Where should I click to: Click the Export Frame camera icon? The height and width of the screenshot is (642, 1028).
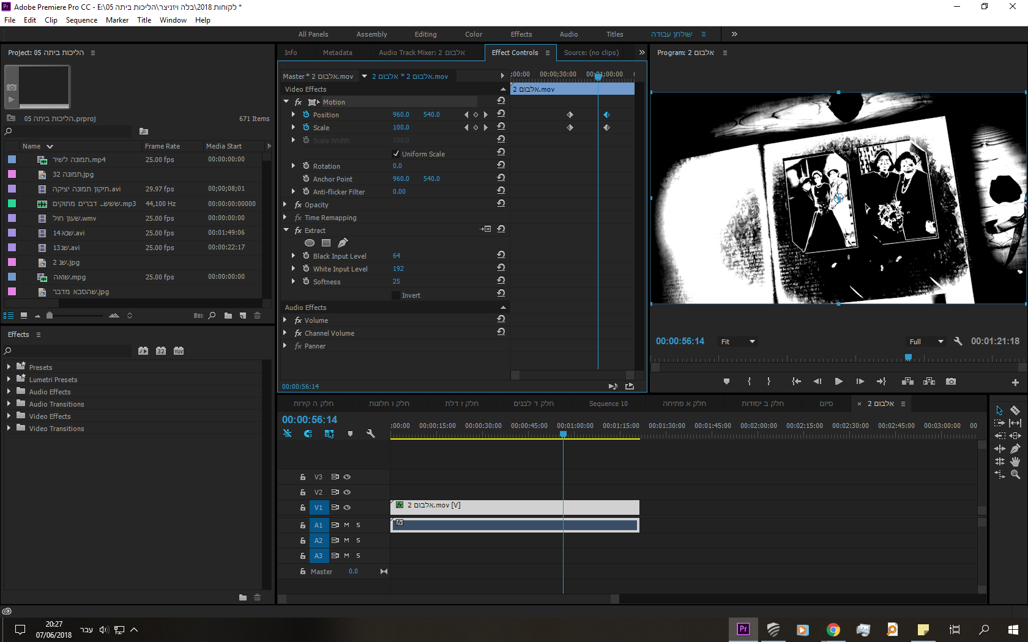point(950,382)
